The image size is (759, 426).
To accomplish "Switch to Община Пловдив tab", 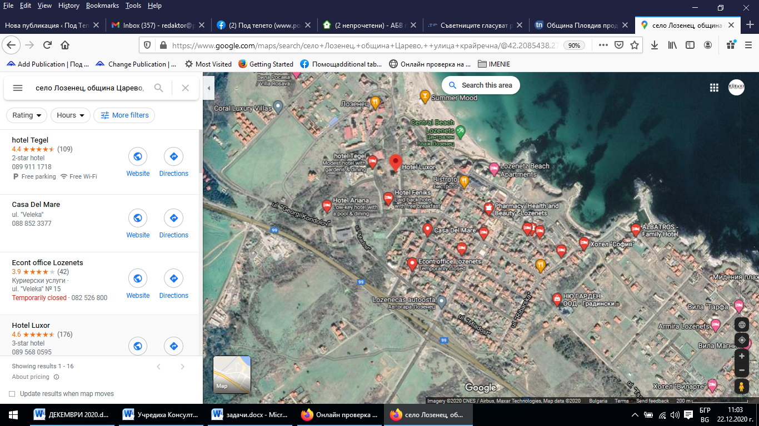I will [582, 25].
